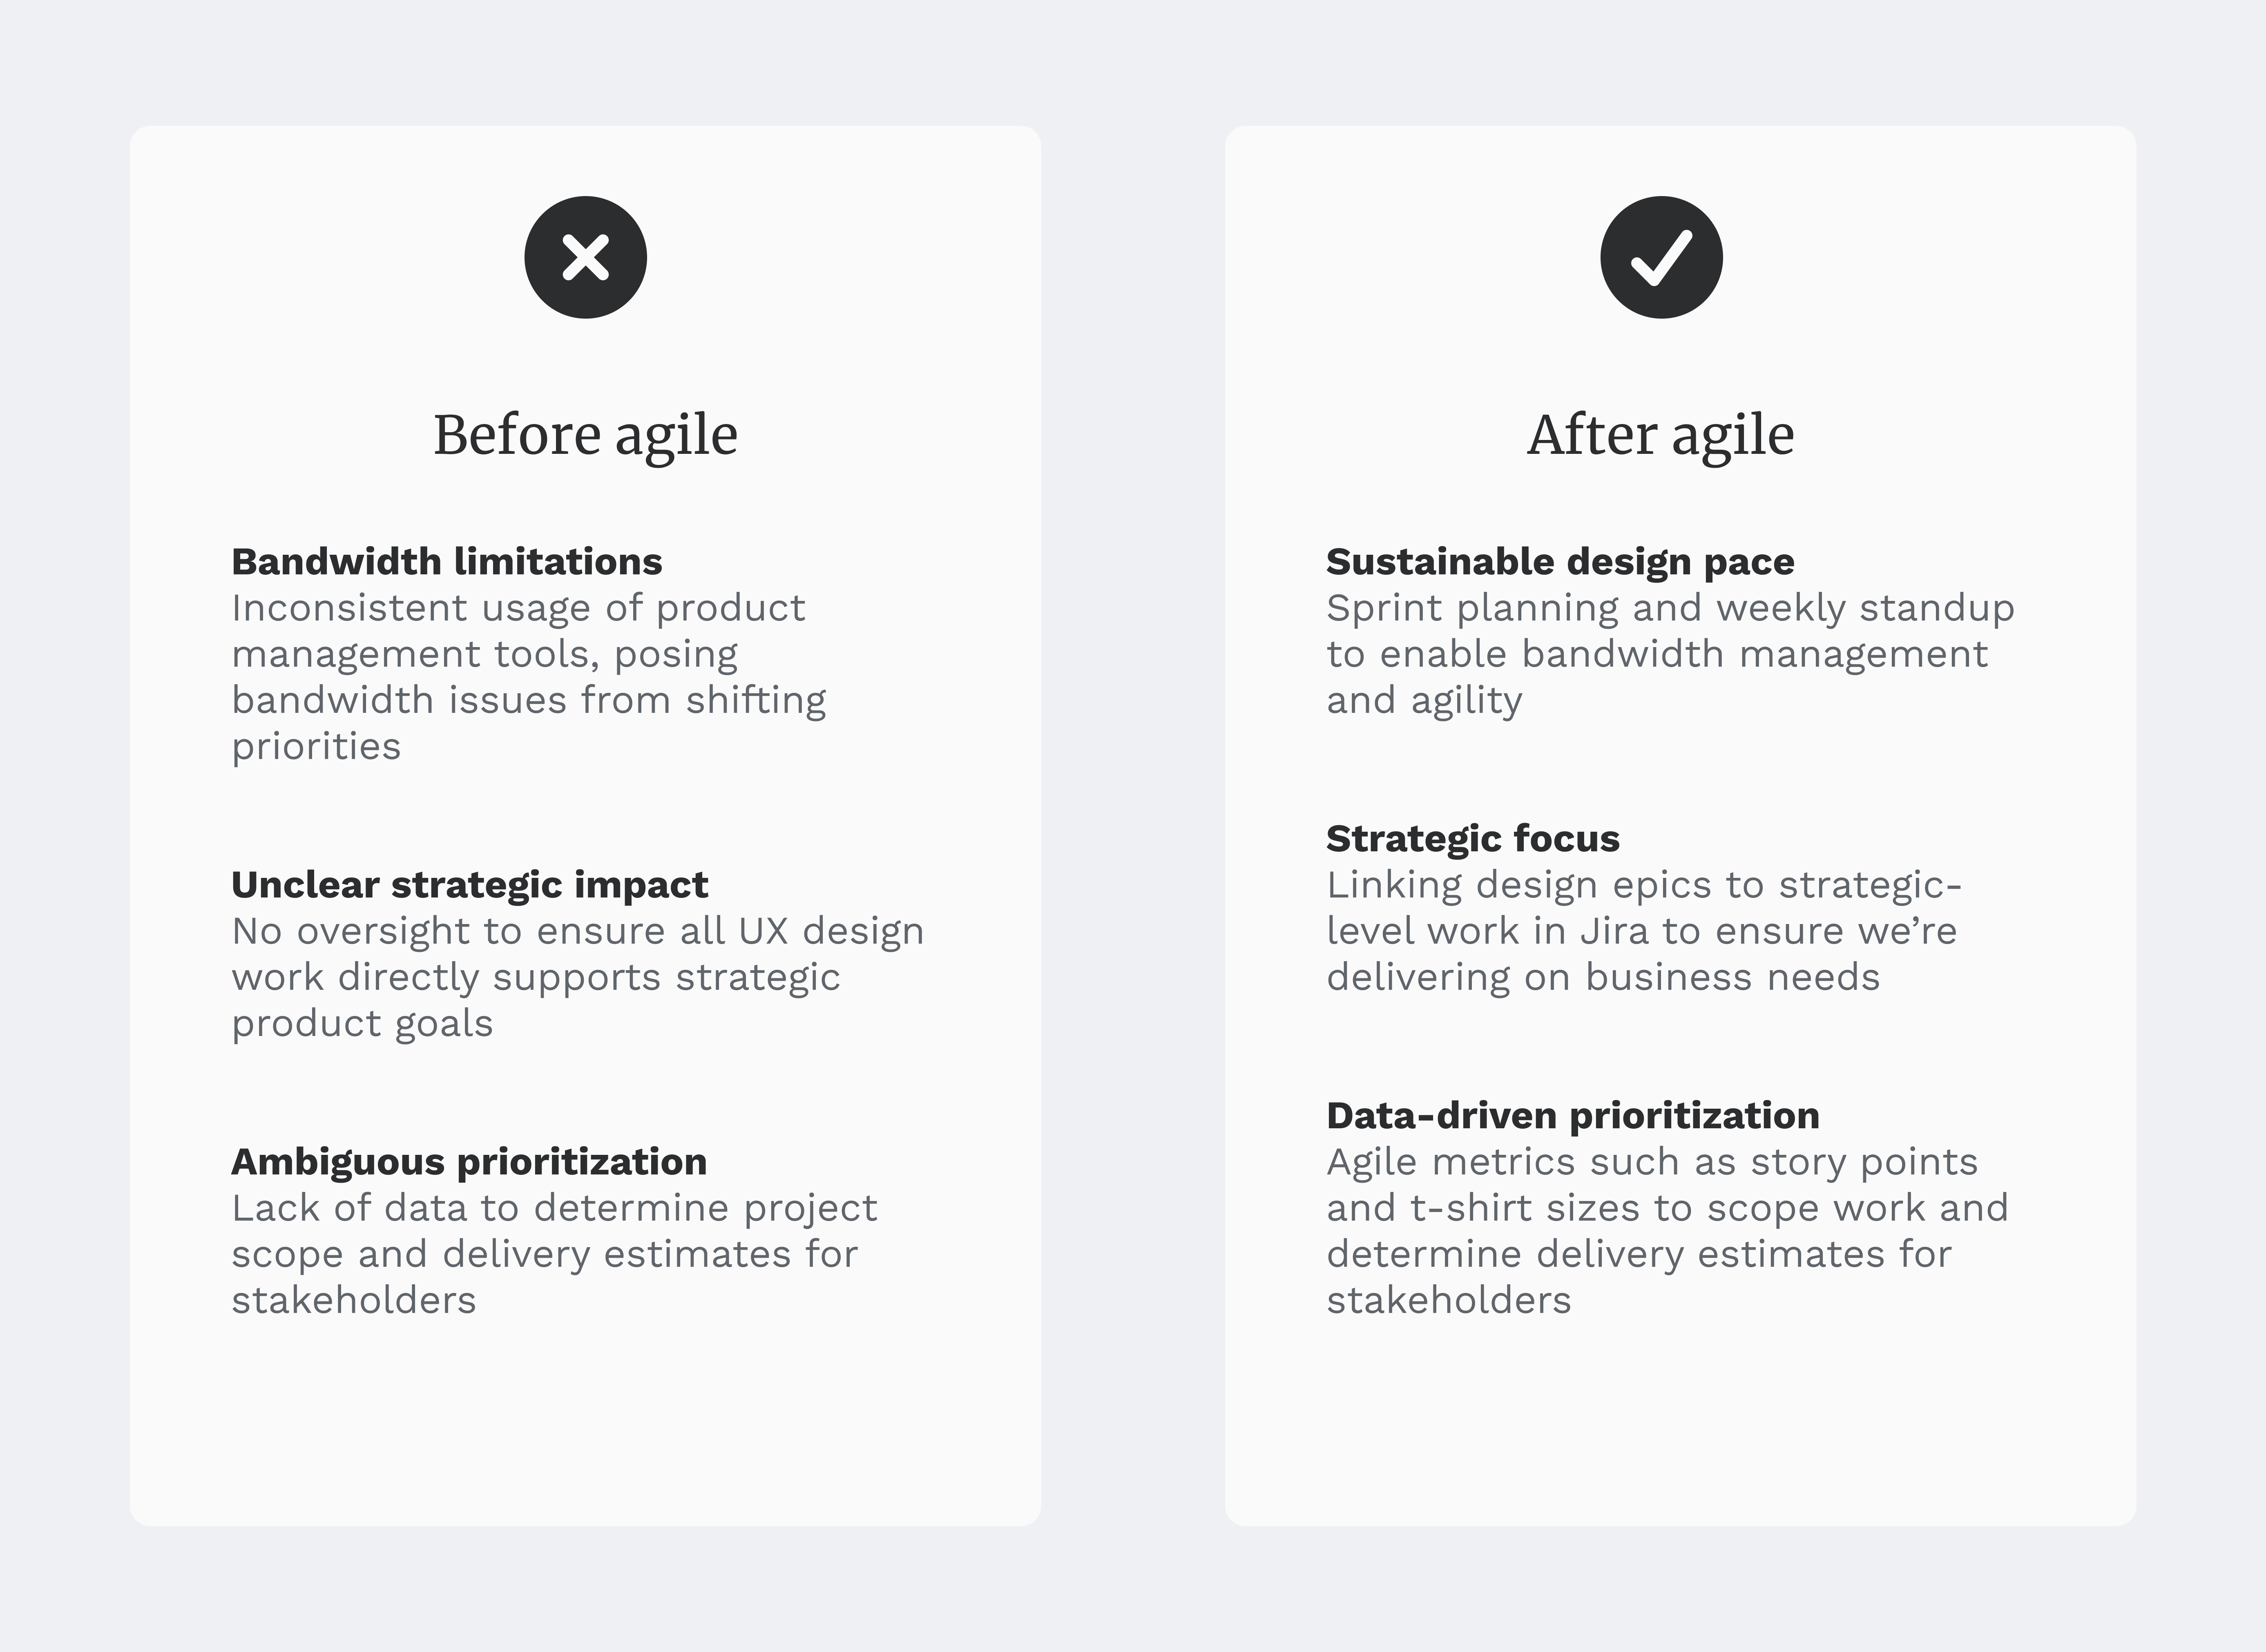Click the X icon above Before agile
Screen dimensions: 2266x1652
coord(585,257)
